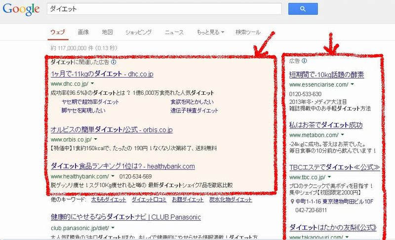Click sitelink 脚ヤセを実現したい
The width and height of the screenshot is (395, 240).
click(83, 111)
